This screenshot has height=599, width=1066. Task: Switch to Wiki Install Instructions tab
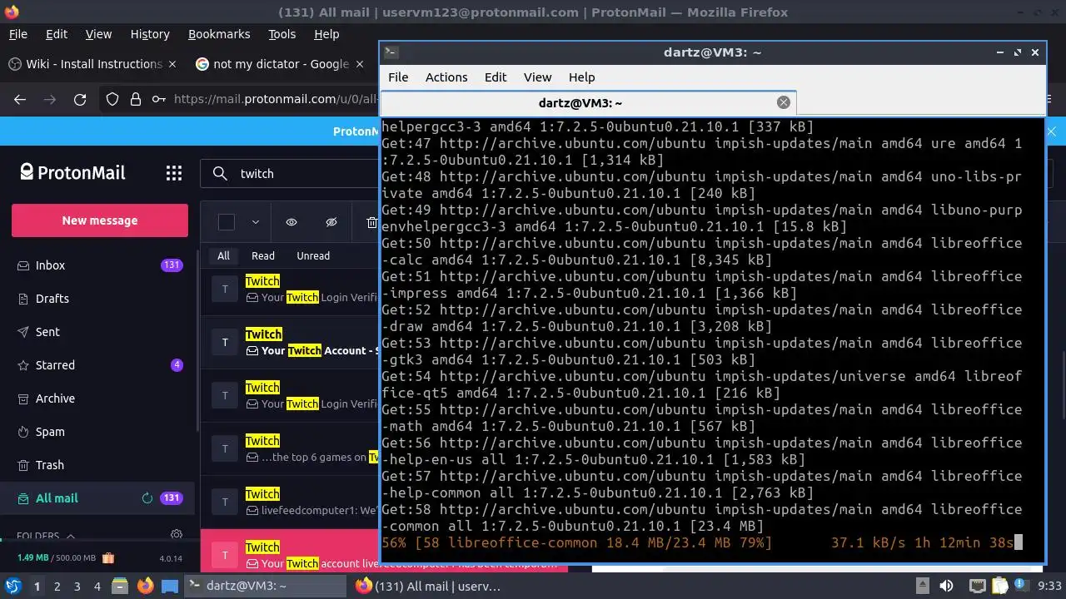click(92, 64)
